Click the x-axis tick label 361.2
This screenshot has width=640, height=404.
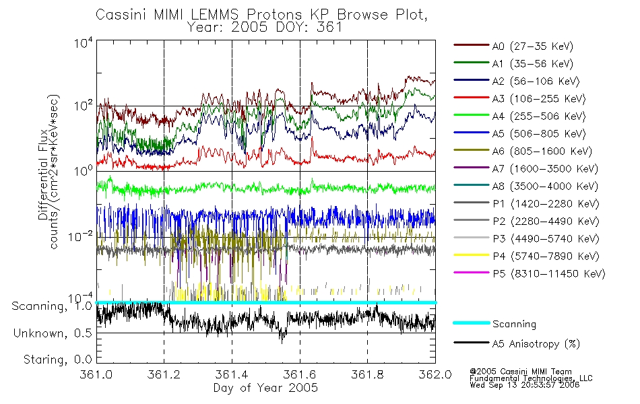coord(164,374)
